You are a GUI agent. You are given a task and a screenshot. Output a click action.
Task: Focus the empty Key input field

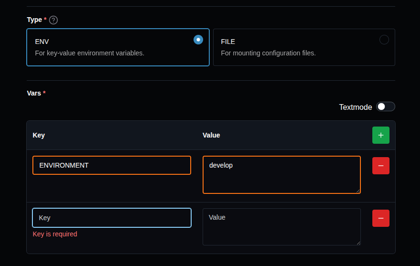click(112, 218)
